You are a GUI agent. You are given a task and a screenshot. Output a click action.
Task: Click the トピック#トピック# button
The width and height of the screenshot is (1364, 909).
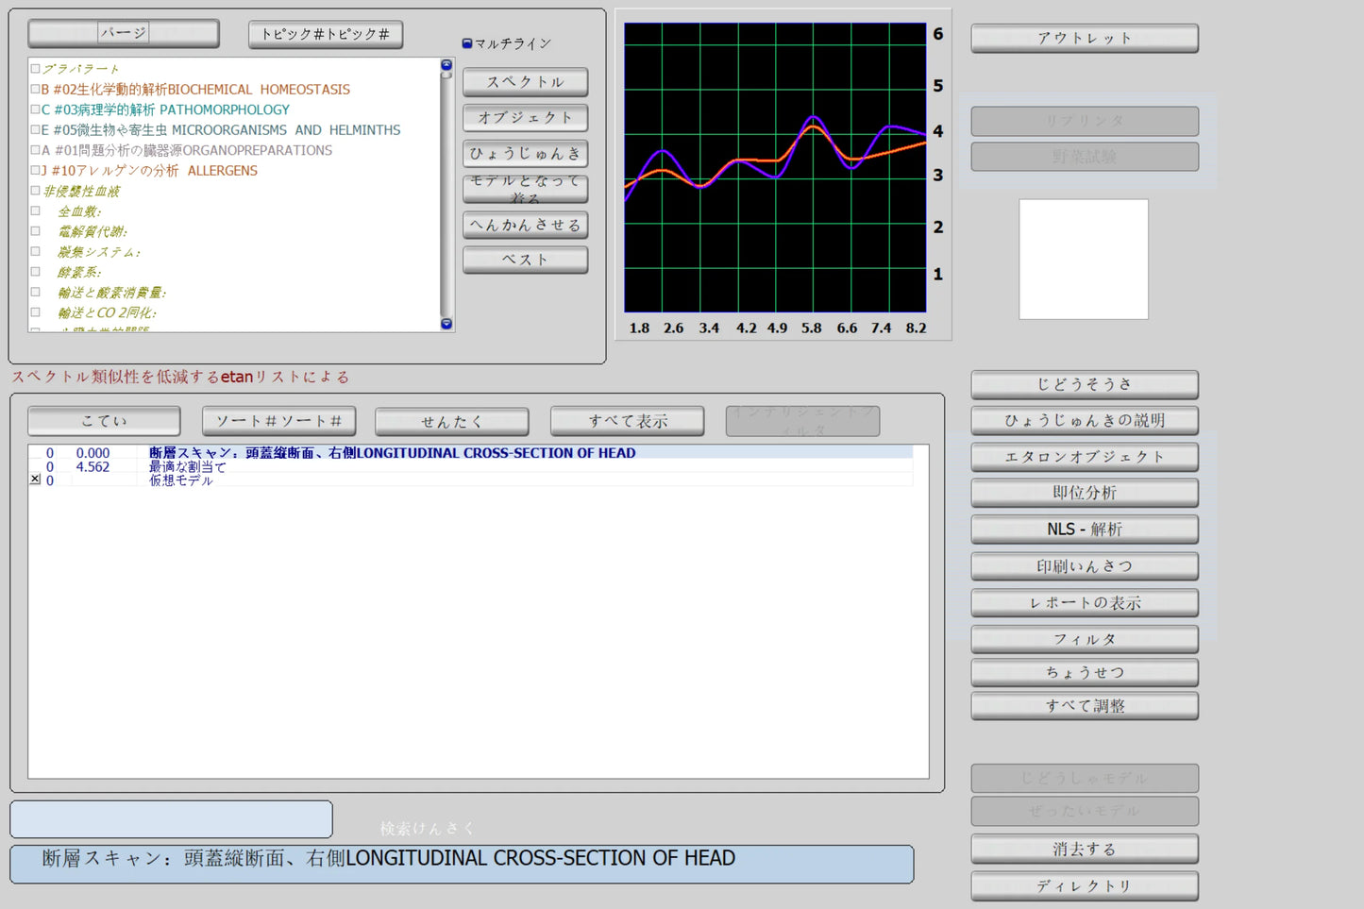(x=325, y=35)
